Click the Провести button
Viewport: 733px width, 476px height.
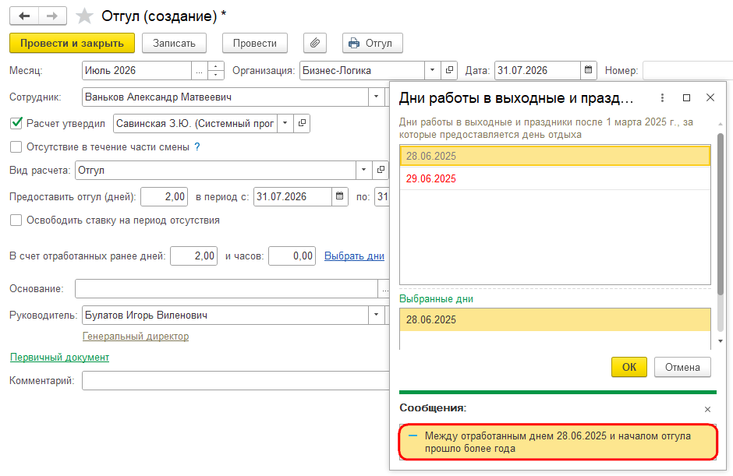coord(255,43)
